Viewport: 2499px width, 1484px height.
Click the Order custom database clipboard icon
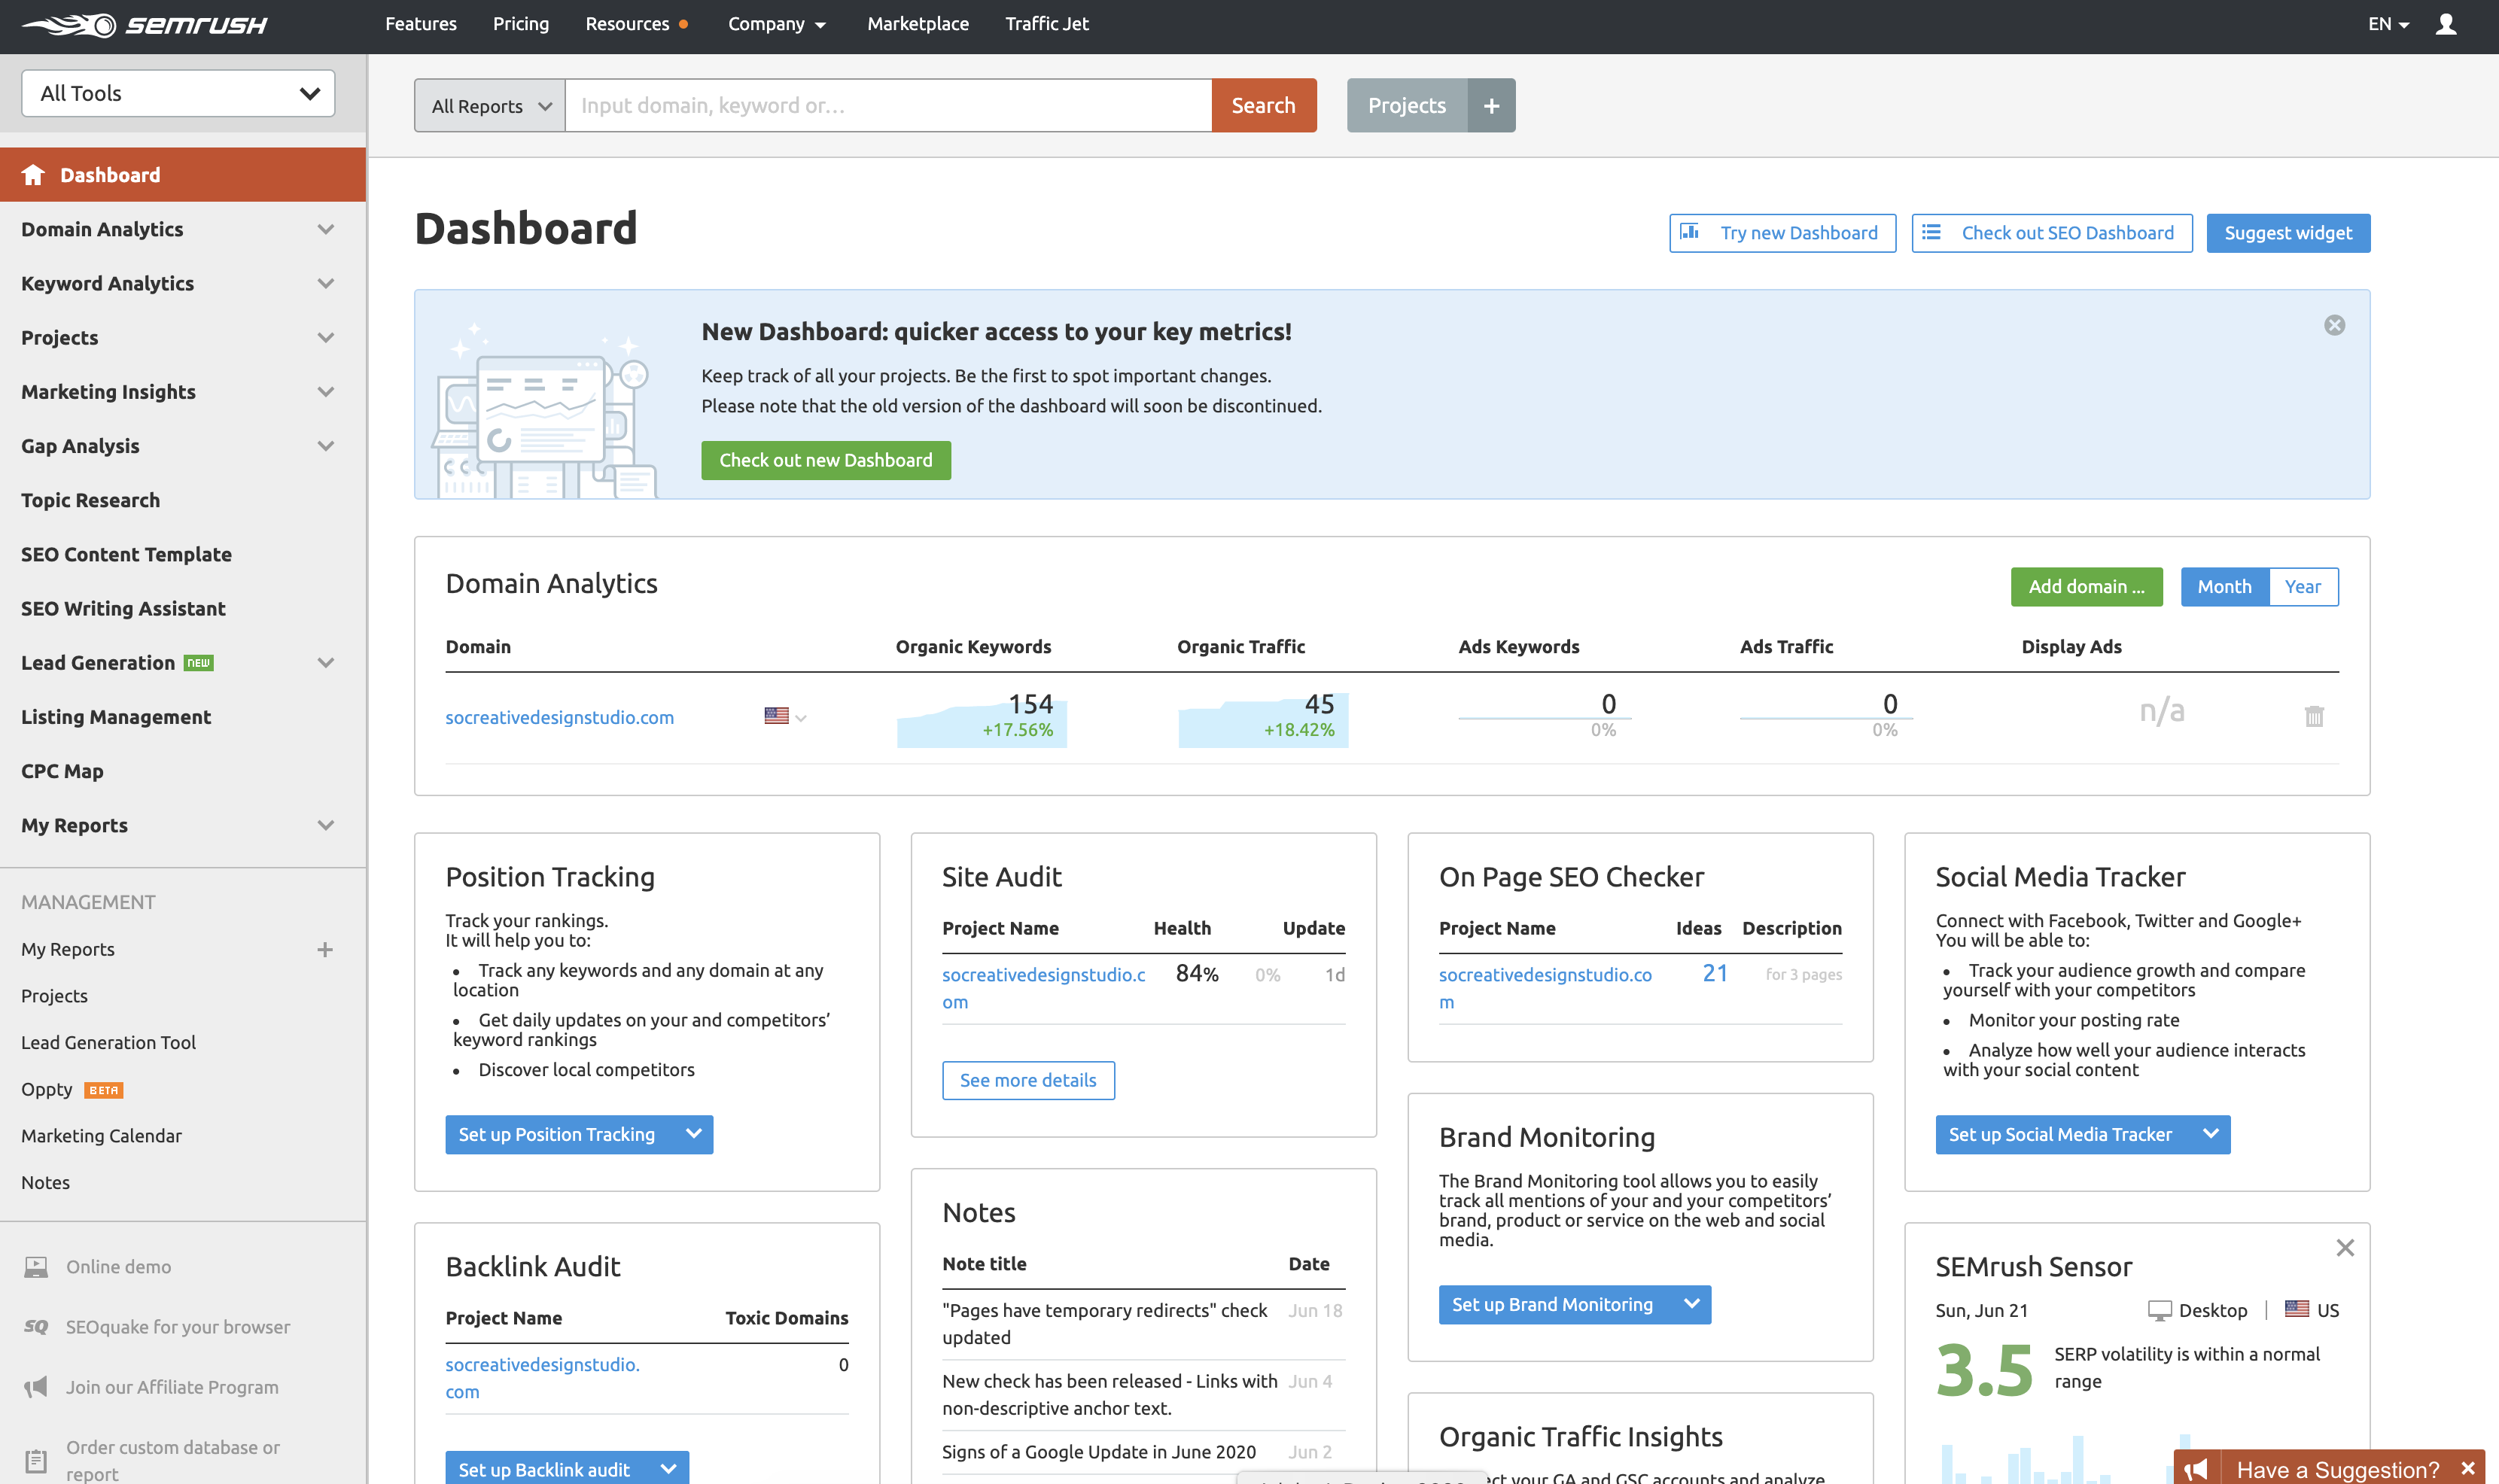pos(36,1460)
